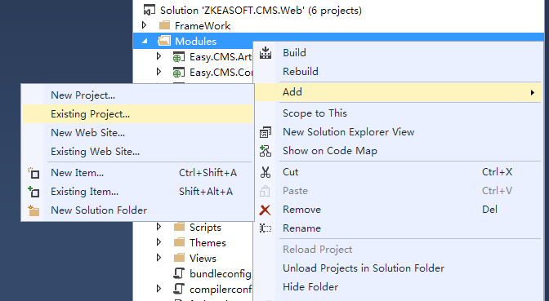Click the Build icon in context menu

pos(266,53)
